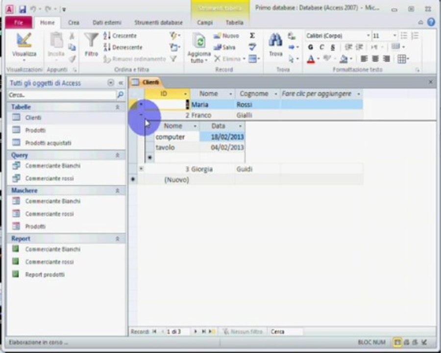Save the record with Salva
Viewport: 441px width, 353px height.
click(x=224, y=47)
